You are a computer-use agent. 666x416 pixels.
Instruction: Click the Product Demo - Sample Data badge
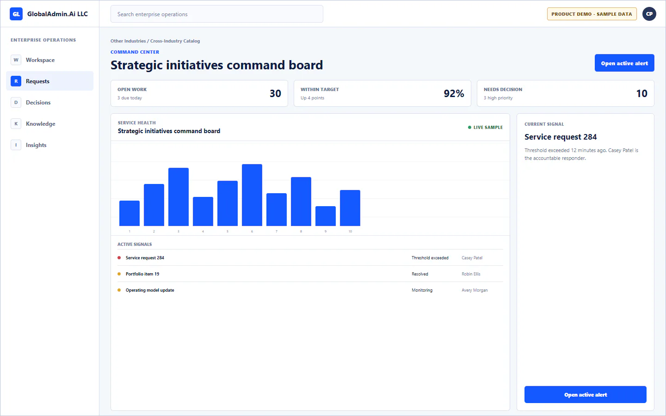[592, 14]
